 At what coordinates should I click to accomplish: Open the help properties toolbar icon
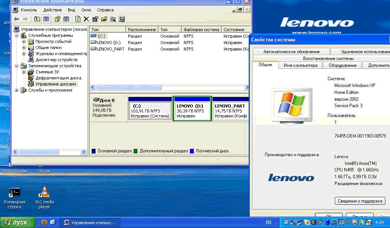click(58, 19)
